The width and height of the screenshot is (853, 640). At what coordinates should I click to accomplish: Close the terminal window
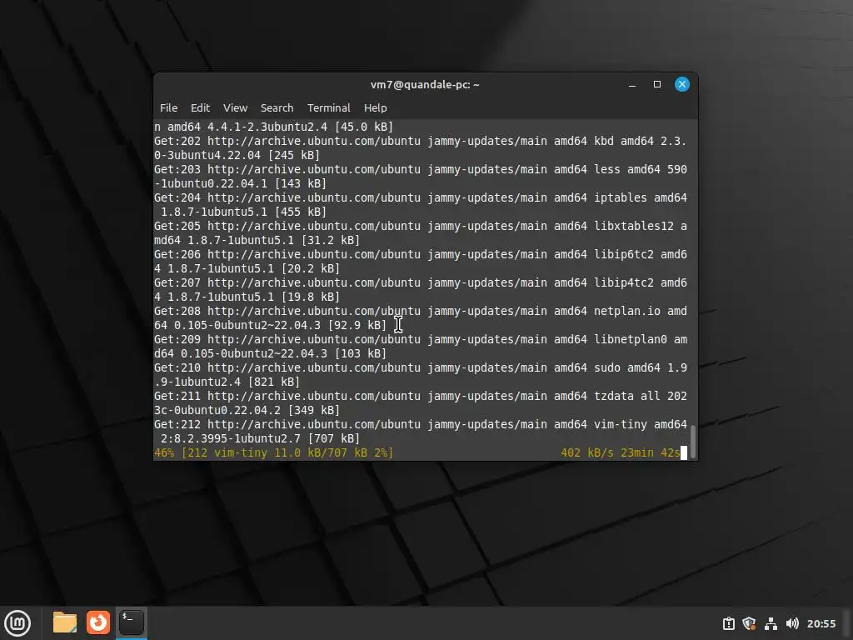point(682,84)
